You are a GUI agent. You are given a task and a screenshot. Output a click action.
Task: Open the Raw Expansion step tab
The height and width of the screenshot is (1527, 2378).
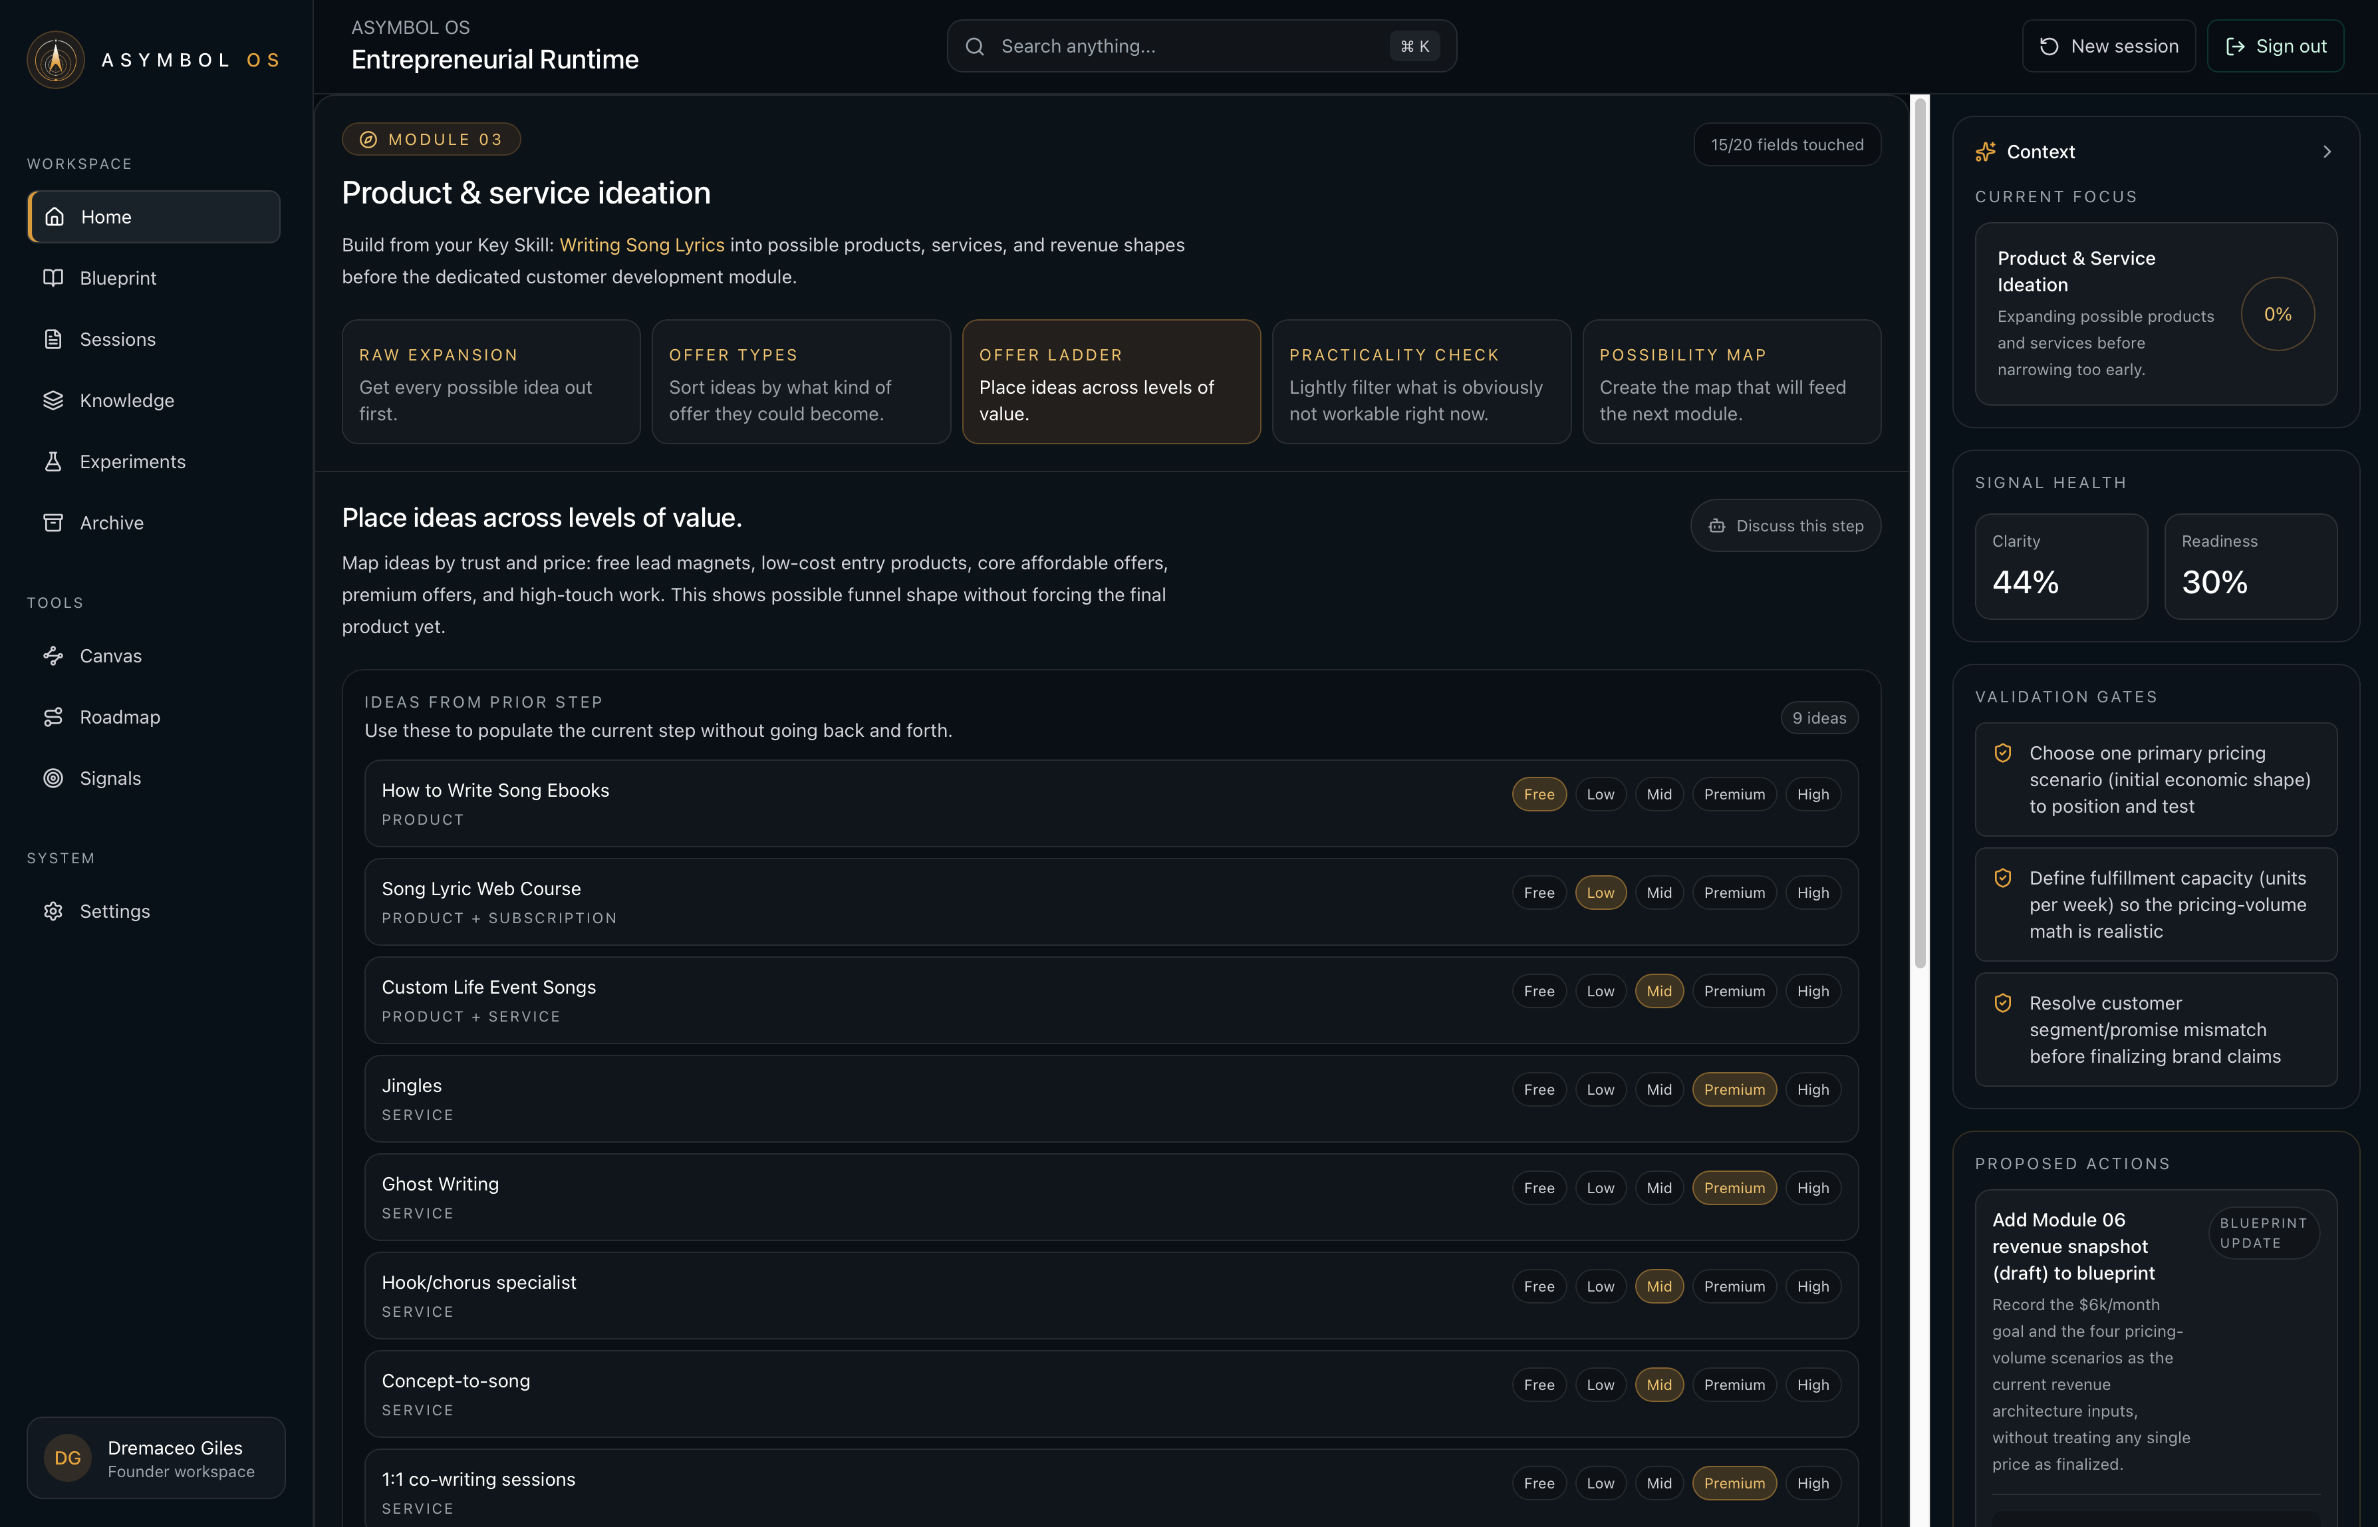pyautogui.click(x=491, y=382)
